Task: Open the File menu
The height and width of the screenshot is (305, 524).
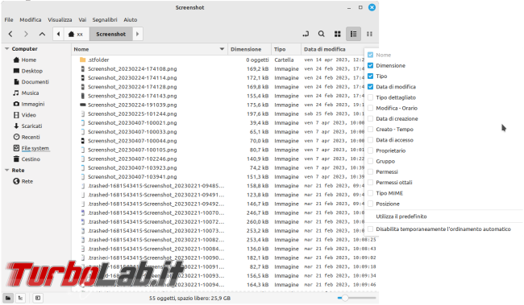Action: (9, 19)
